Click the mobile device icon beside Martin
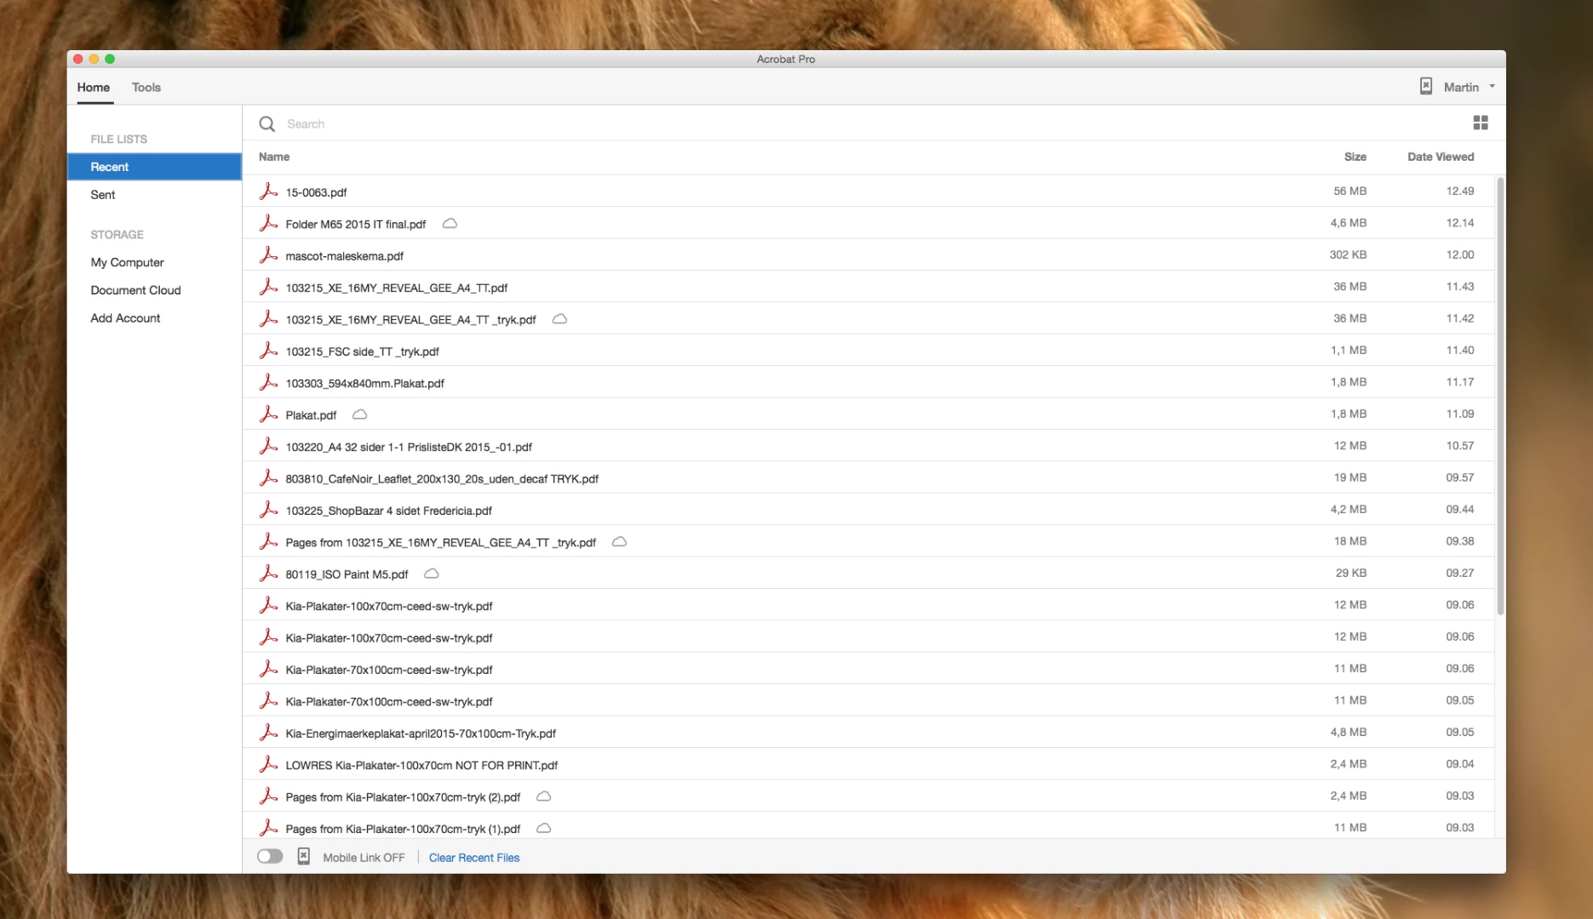This screenshot has height=919, width=1593. pyautogui.click(x=1426, y=86)
